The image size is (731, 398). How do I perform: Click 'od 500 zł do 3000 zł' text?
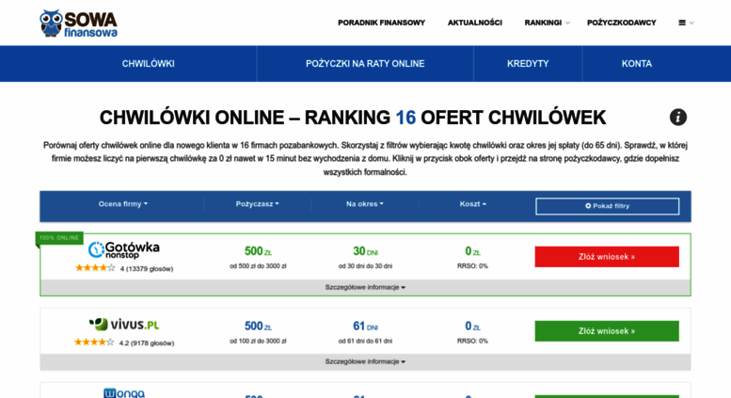pos(258,266)
